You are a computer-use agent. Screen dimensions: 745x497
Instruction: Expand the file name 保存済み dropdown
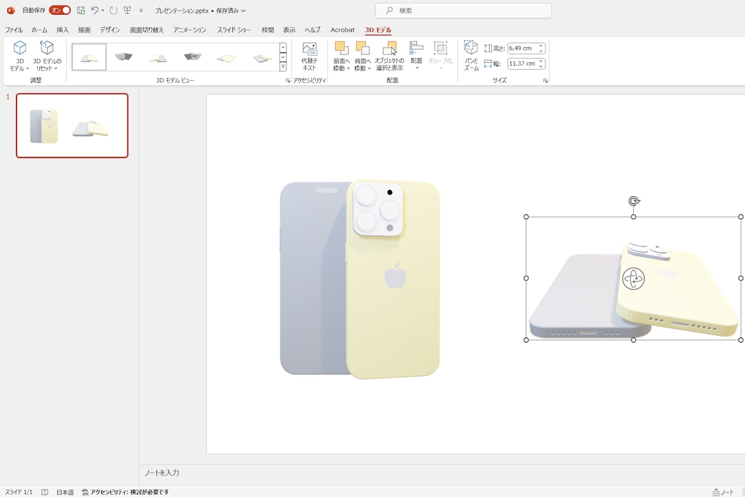point(243,11)
